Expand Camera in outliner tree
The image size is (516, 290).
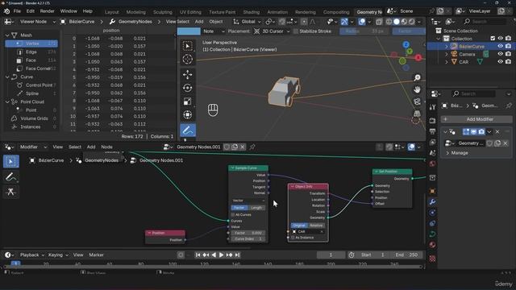447,54
